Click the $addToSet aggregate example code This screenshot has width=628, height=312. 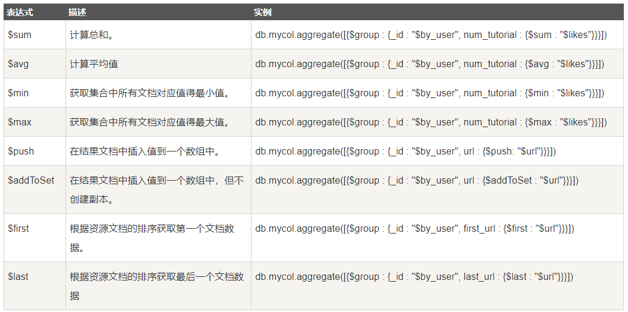(x=416, y=181)
